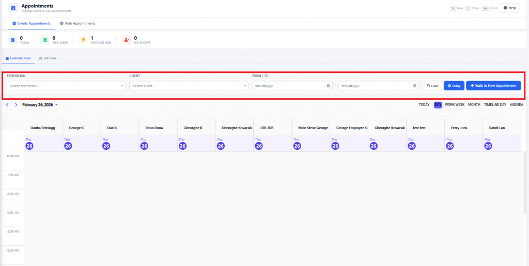Click the Walk-In New Appointment button
This screenshot has height=266, width=529.
point(493,86)
